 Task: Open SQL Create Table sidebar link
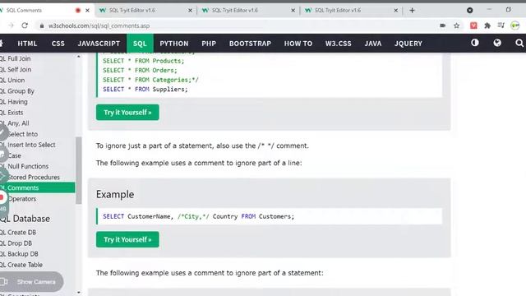tap(21, 265)
